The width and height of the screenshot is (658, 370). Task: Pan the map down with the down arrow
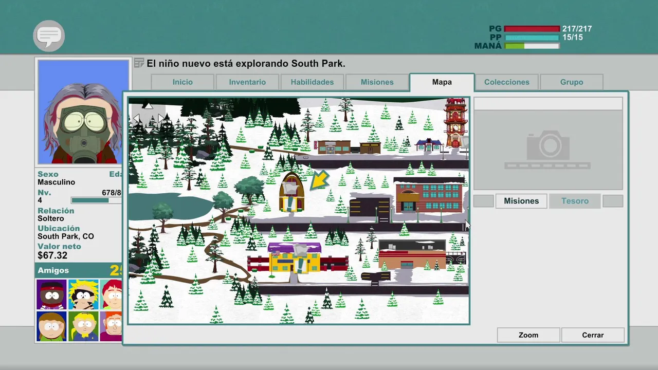point(148,131)
